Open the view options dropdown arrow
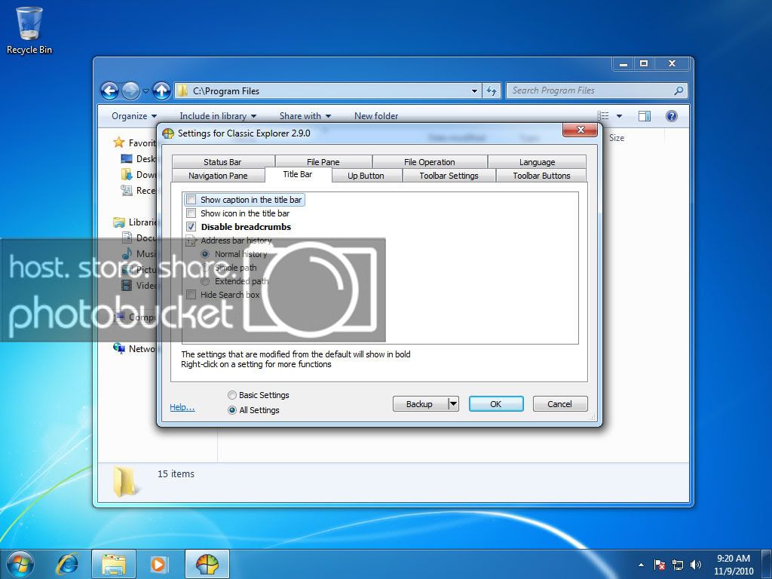The height and width of the screenshot is (579, 772). tap(619, 116)
